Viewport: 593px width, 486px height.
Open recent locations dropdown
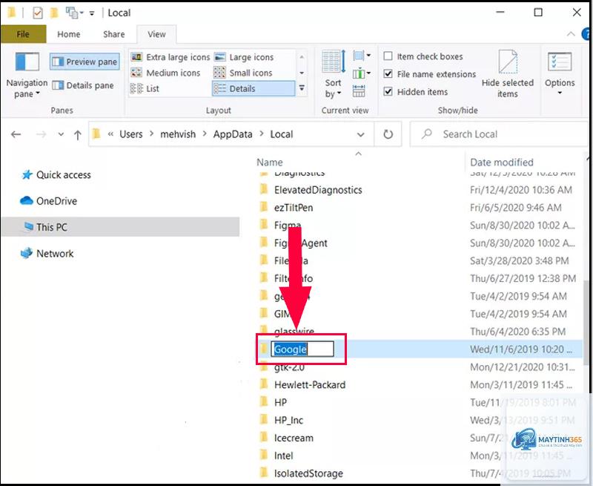pos(61,134)
